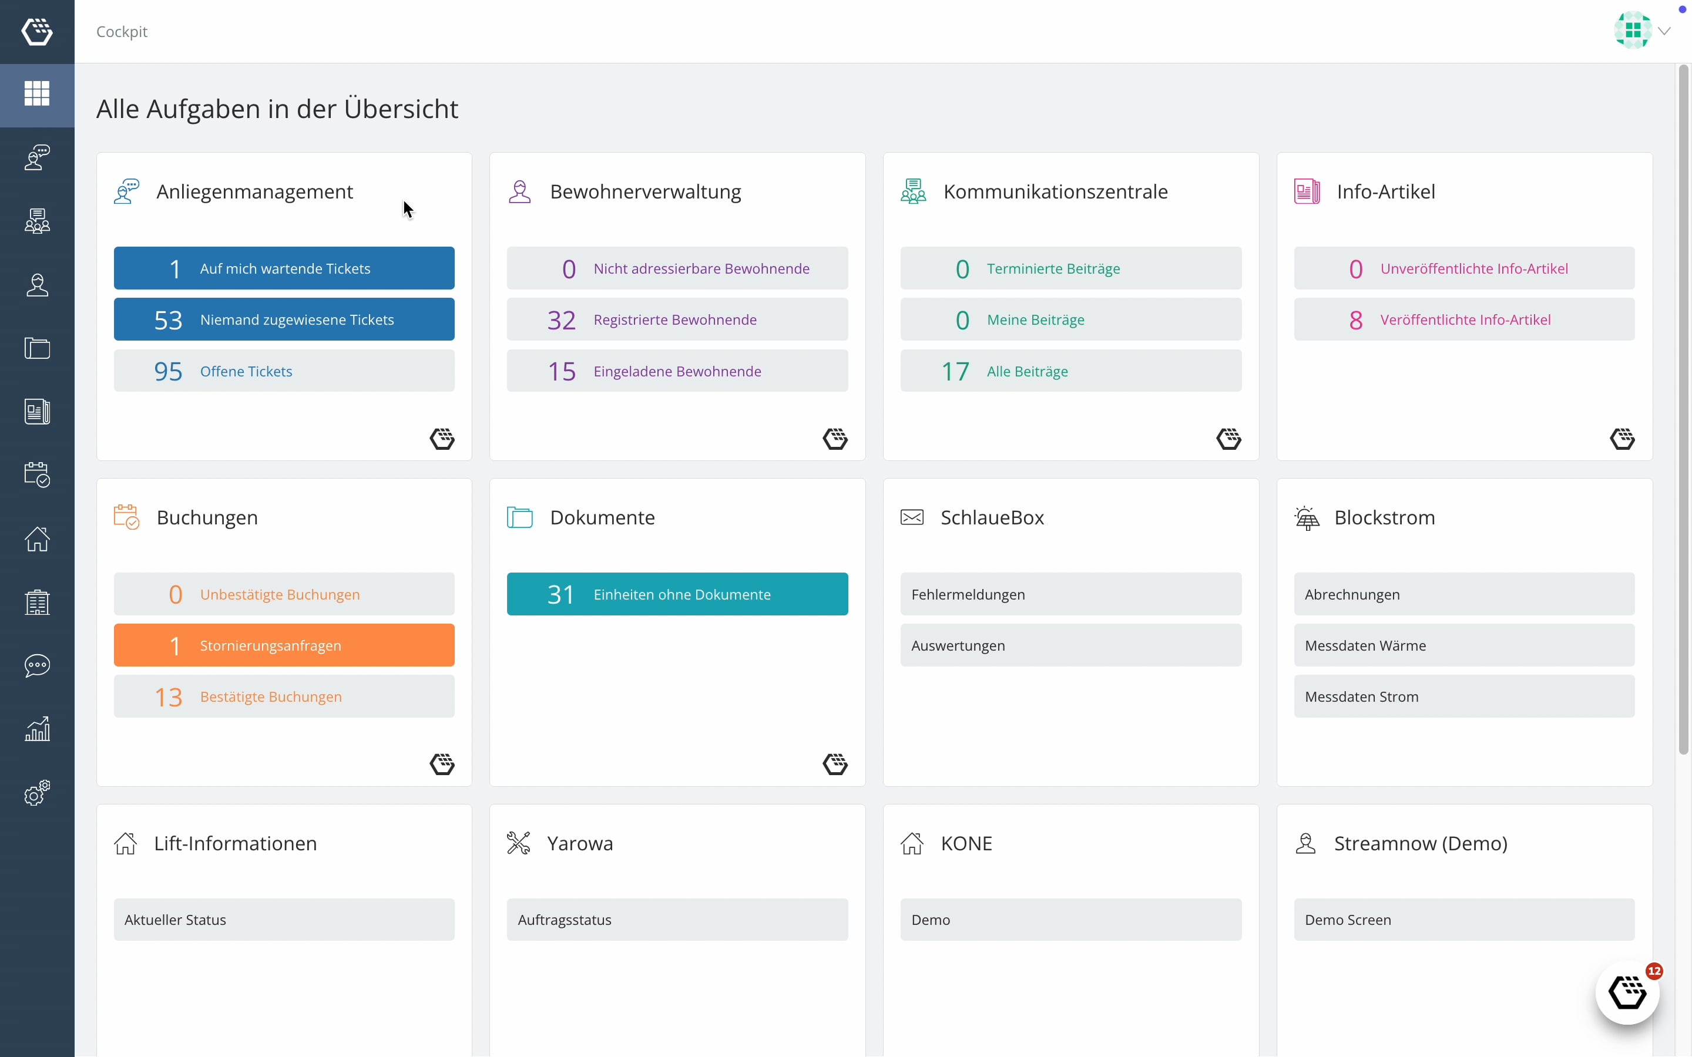Select the 'Stornierungsanfragen' booking tile

[x=284, y=645]
